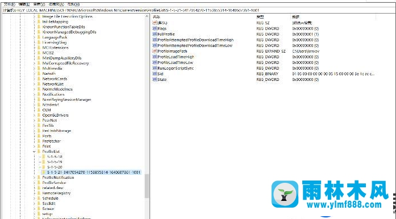Expand the SecEdit tree node

(34, 203)
